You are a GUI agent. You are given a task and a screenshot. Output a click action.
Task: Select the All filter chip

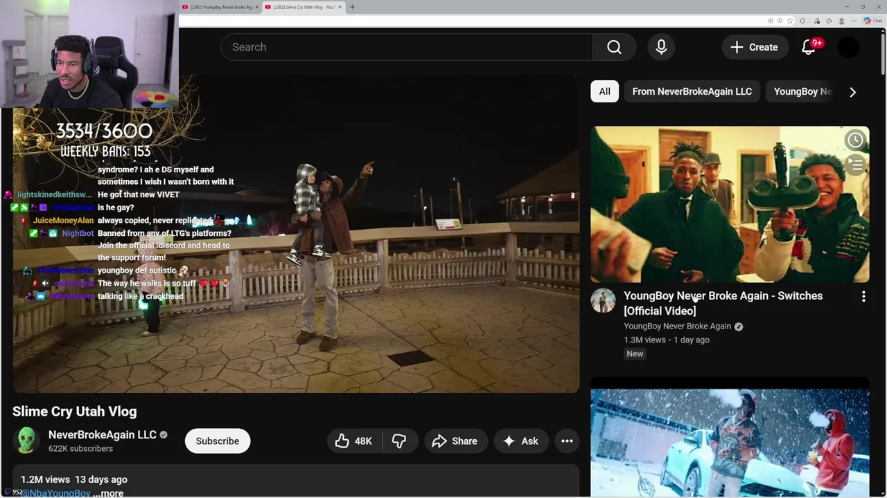click(x=605, y=91)
